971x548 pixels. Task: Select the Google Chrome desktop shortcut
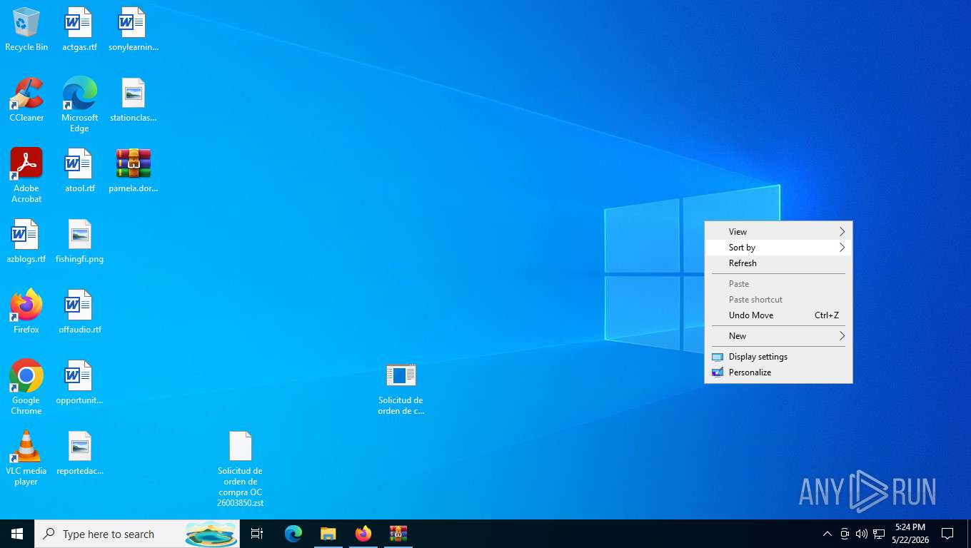[26, 387]
